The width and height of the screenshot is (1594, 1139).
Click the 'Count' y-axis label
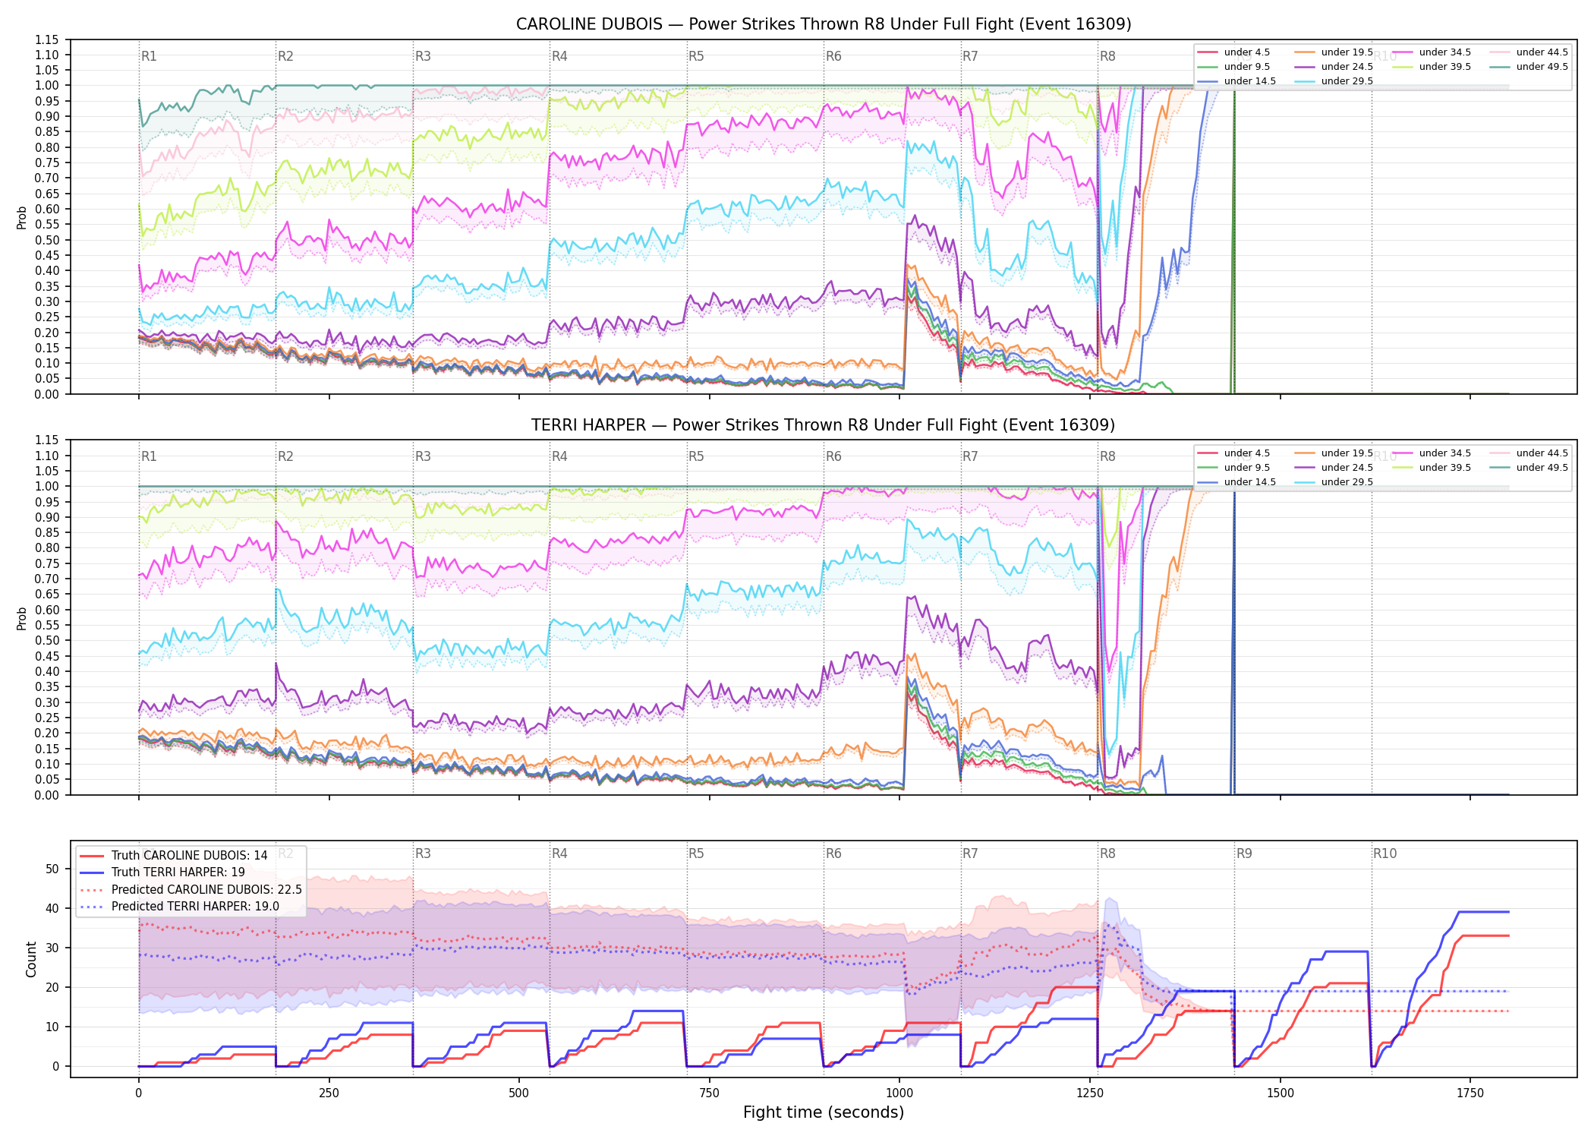click(x=31, y=959)
